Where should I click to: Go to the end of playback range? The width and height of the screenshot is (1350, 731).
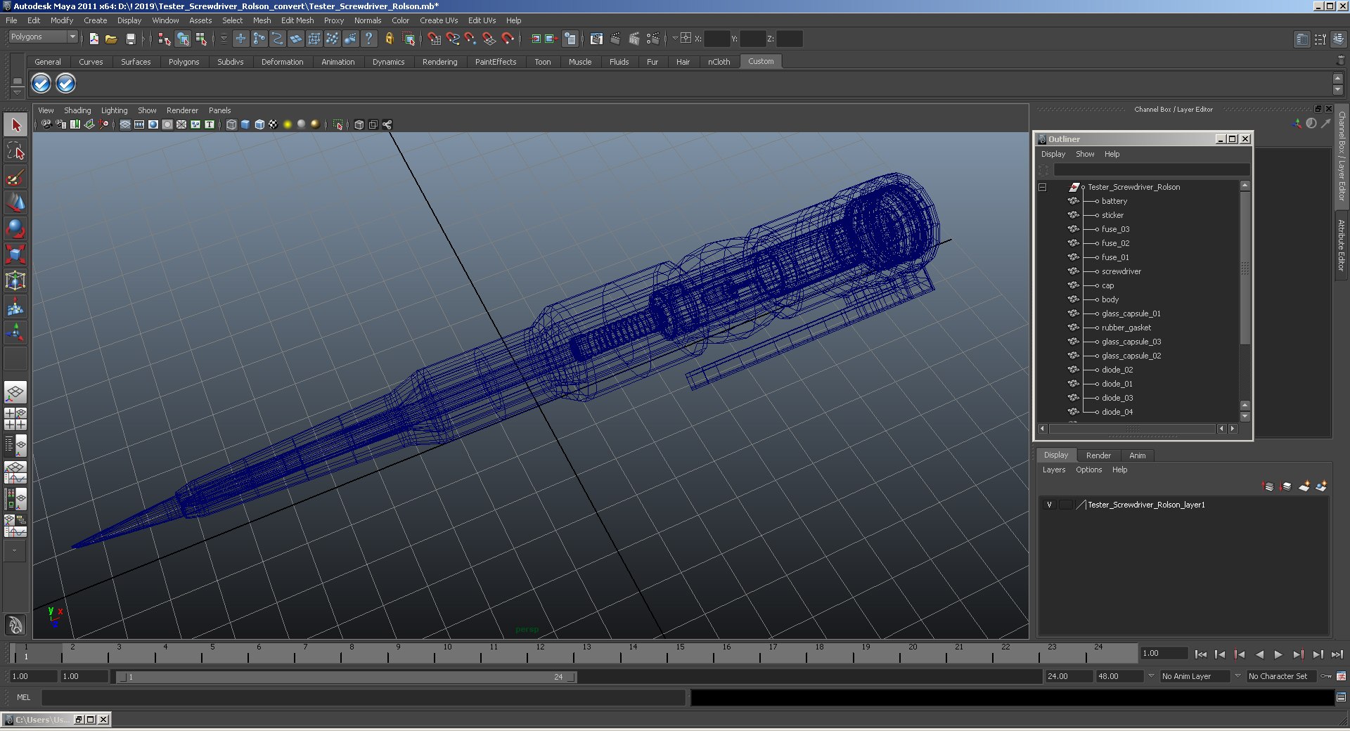coord(1337,654)
